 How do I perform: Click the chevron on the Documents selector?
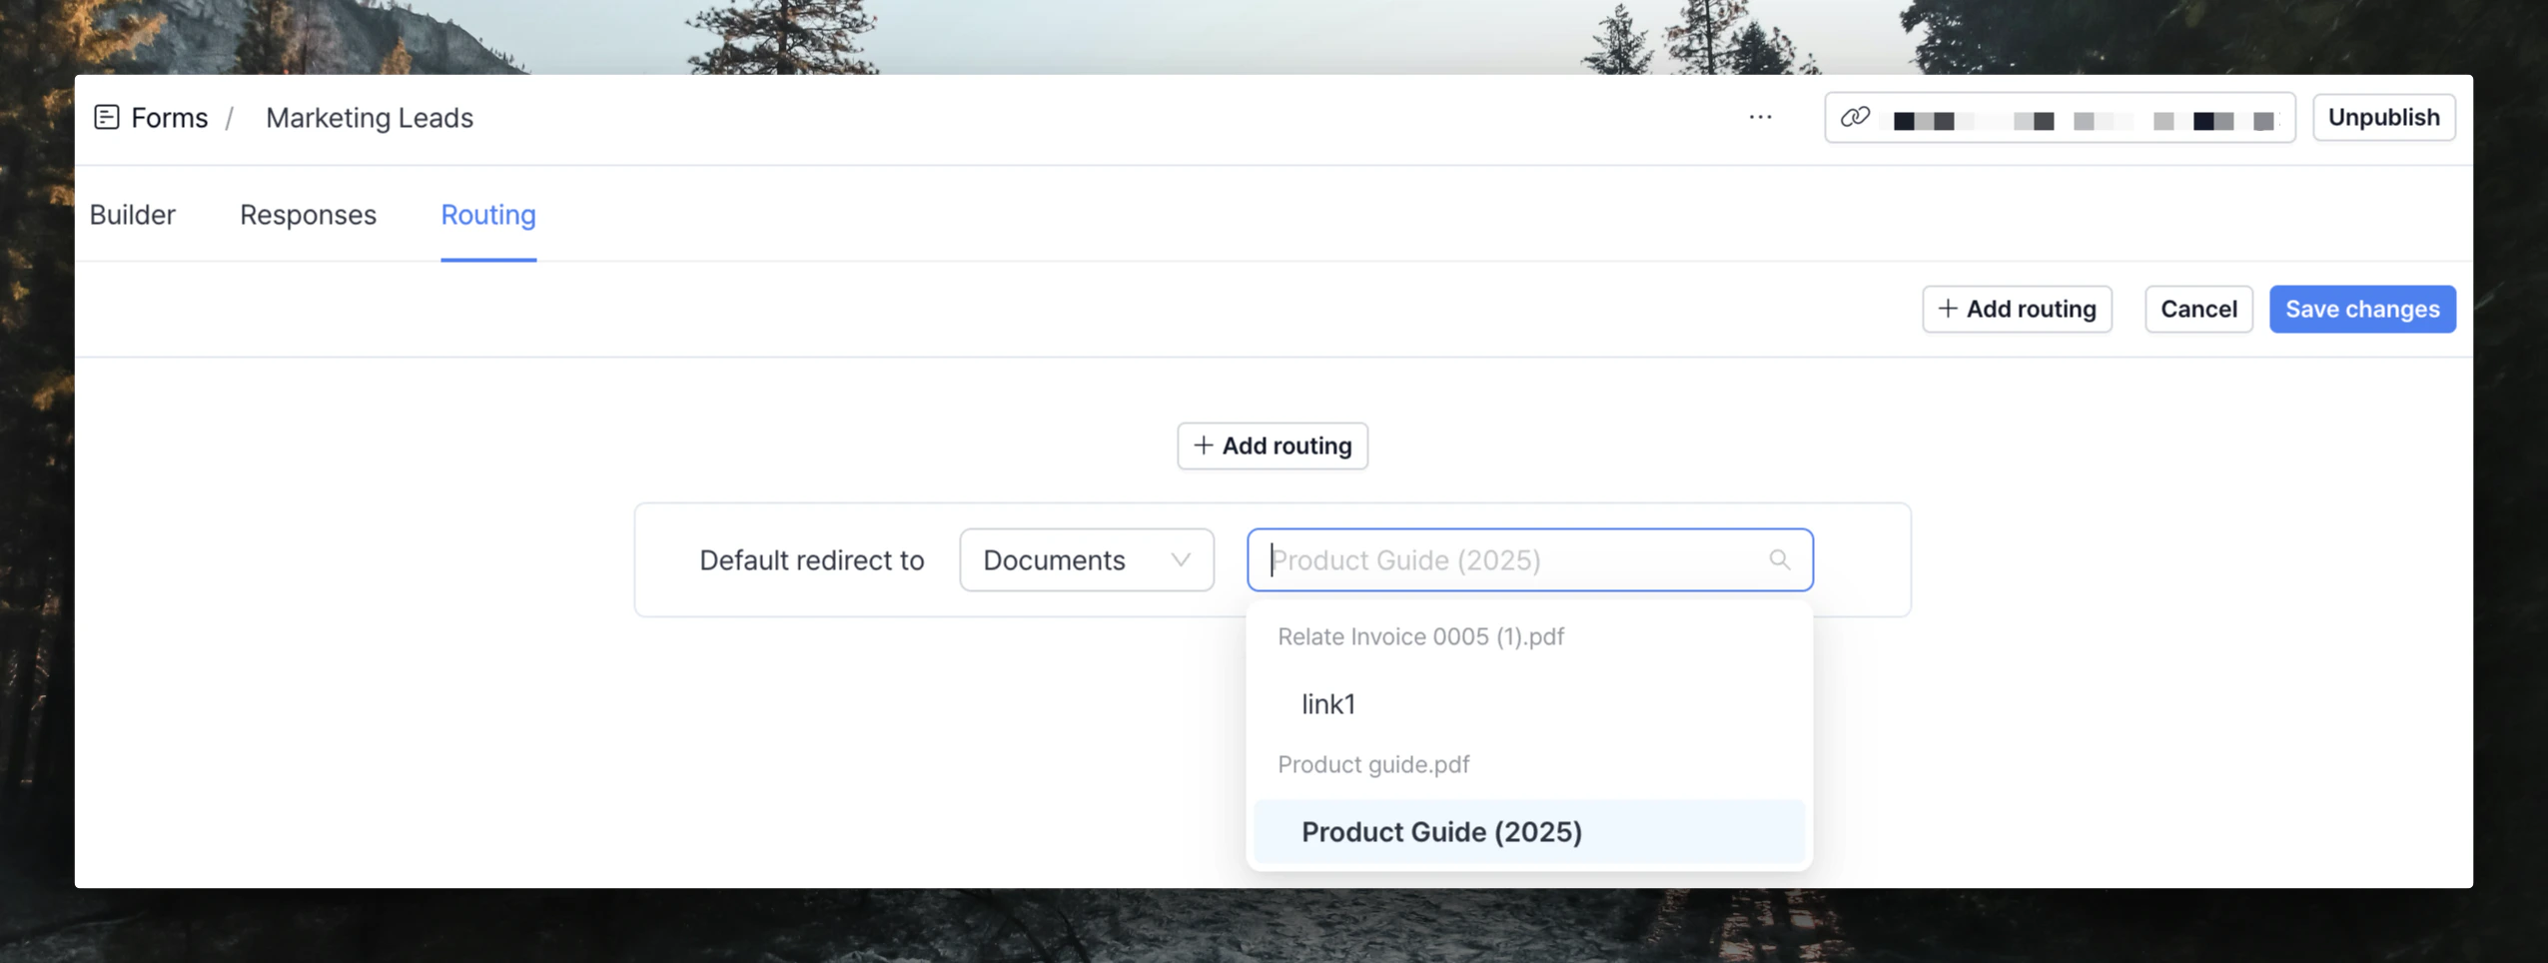coord(1180,559)
